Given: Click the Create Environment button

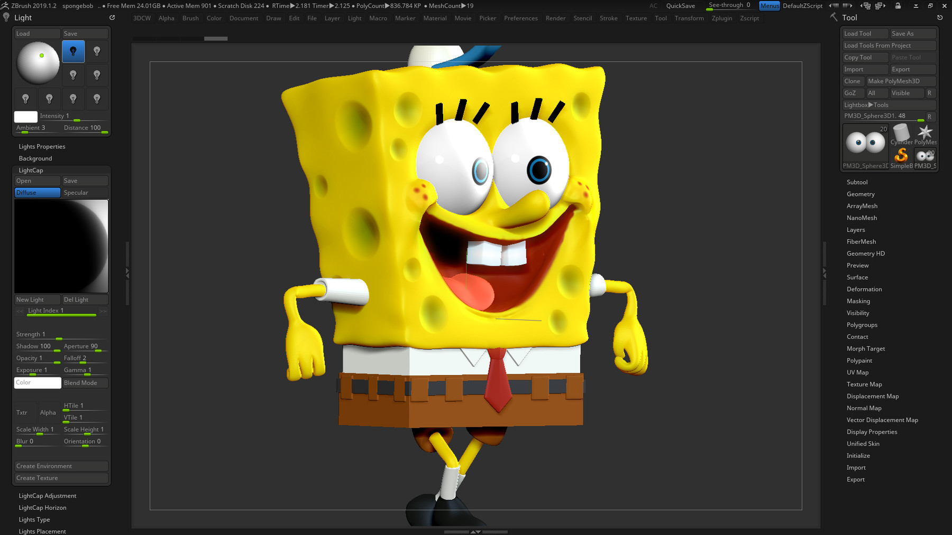Looking at the screenshot, I should 61,466.
